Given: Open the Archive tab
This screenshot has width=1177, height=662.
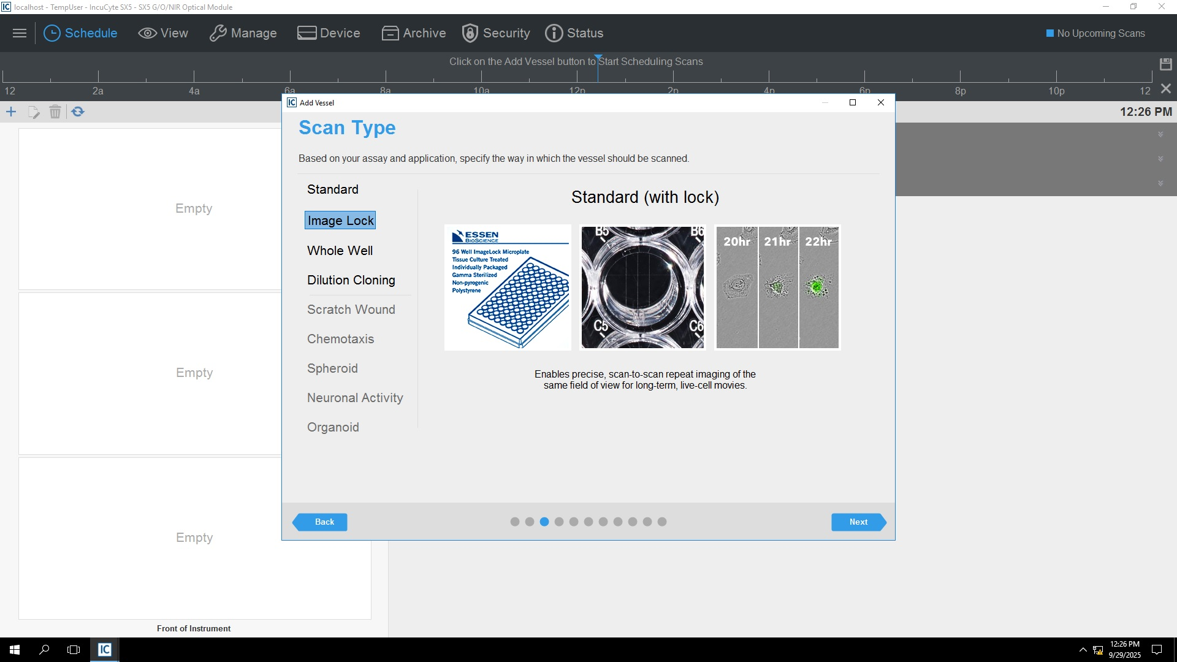Looking at the screenshot, I should pyautogui.click(x=413, y=33).
